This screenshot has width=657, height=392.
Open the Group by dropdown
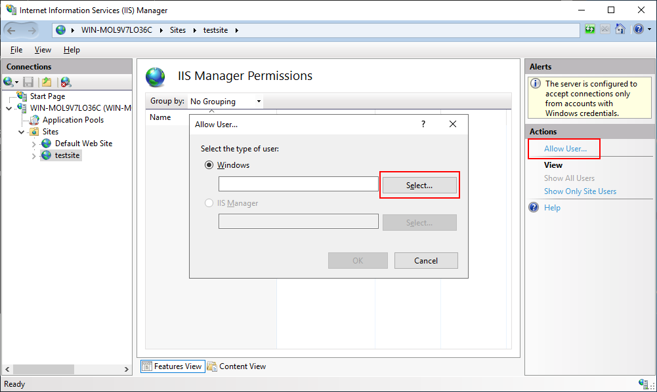pyautogui.click(x=225, y=102)
